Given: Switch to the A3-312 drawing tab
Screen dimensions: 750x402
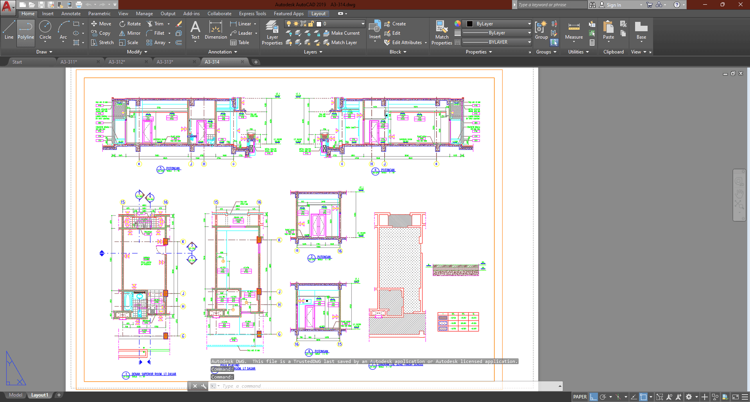Looking at the screenshot, I should (x=116, y=62).
